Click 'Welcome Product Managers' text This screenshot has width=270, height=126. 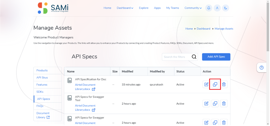(53, 37)
